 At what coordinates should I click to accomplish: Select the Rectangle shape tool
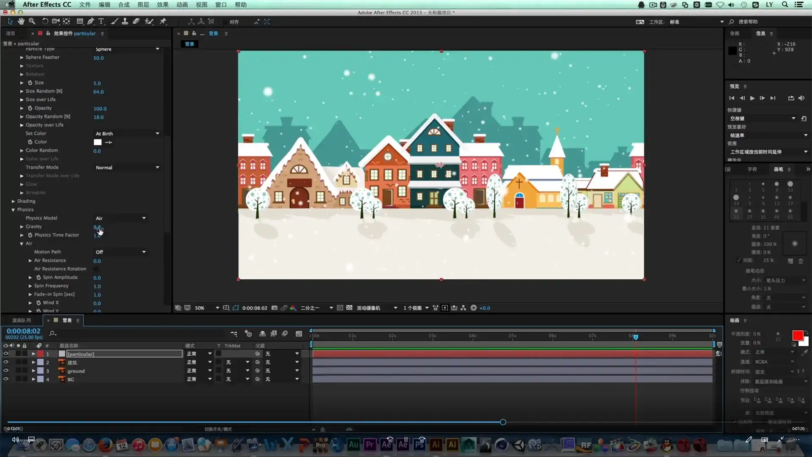[80, 21]
